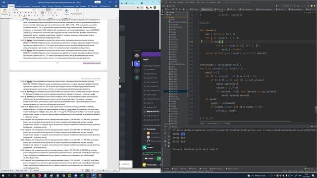Image resolution: width=317 pixels, height=178 pixels.
Task: Open the Mostly cloudy weather widget in taskbar
Action: pos(257,176)
